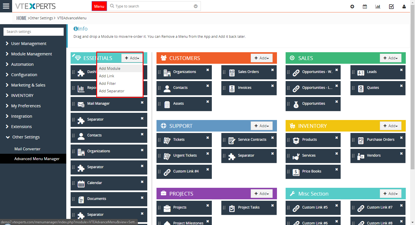Screen dimensions: 415x225
Task: Open the tasks checkbox icon in top bar
Action: point(391,7)
